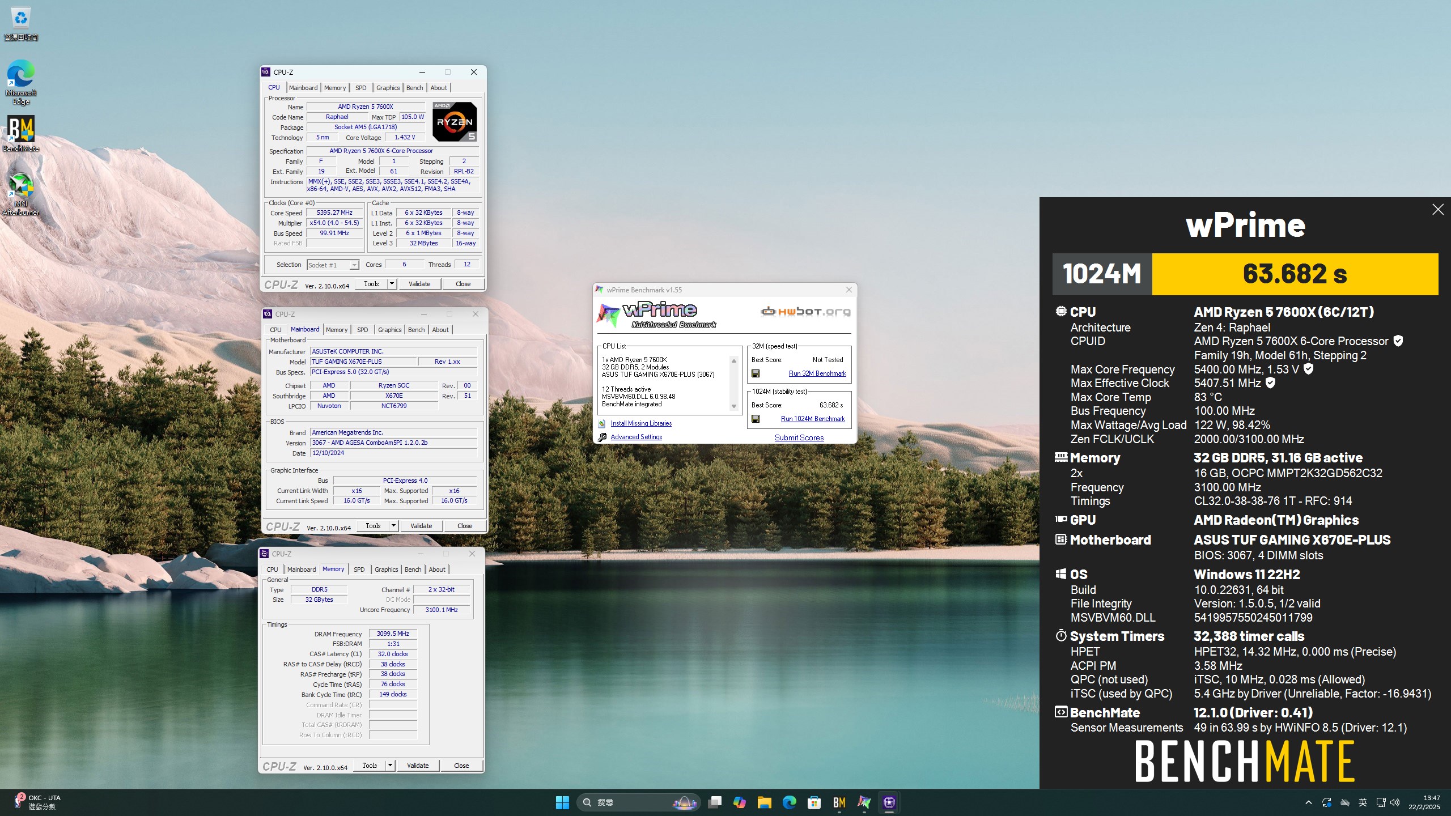Run the 1024M Benchmark
Viewport: 1451px width, 816px height.
[813, 419]
